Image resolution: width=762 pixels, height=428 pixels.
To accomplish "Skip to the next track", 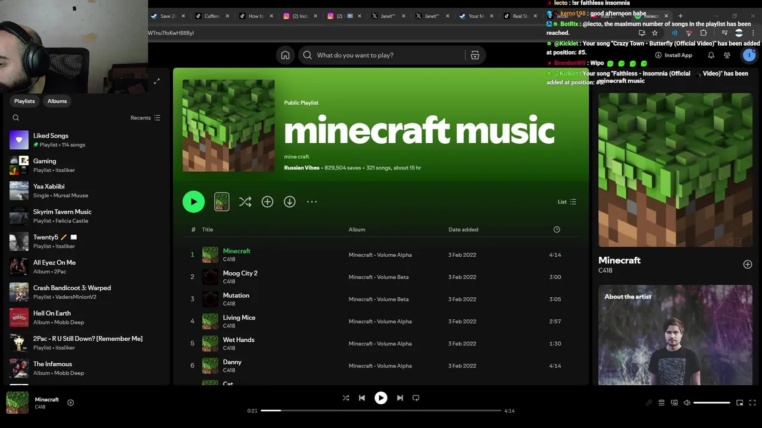I will (400, 398).
